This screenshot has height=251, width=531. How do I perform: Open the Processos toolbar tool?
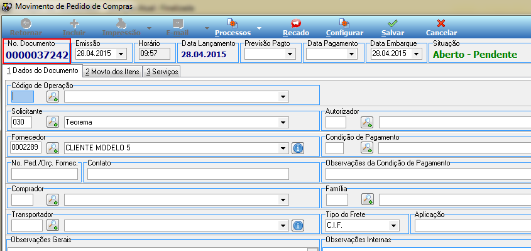(x=233, y=24)
